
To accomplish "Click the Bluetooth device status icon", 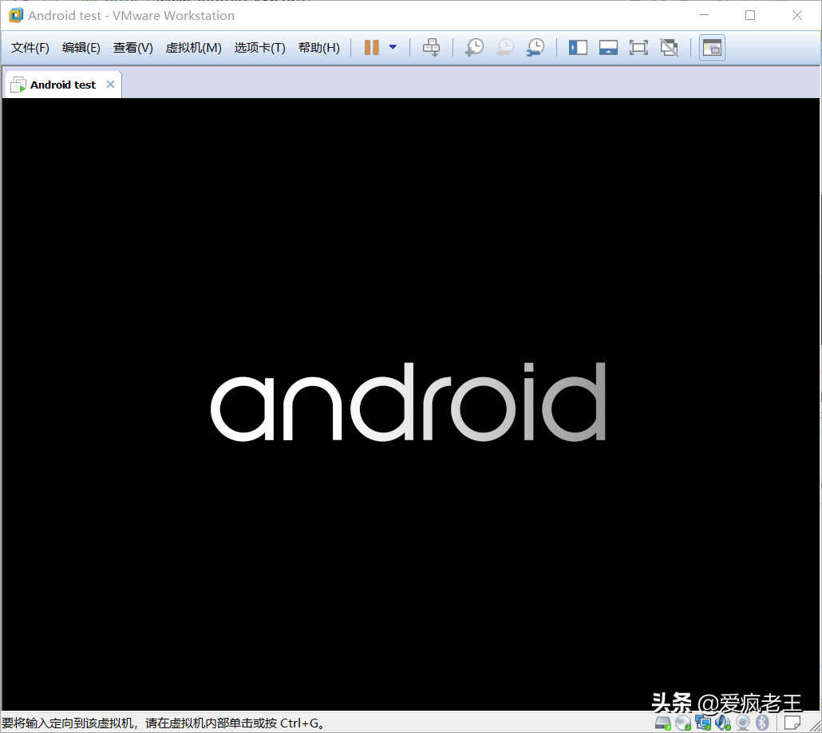I will [761, 723].
